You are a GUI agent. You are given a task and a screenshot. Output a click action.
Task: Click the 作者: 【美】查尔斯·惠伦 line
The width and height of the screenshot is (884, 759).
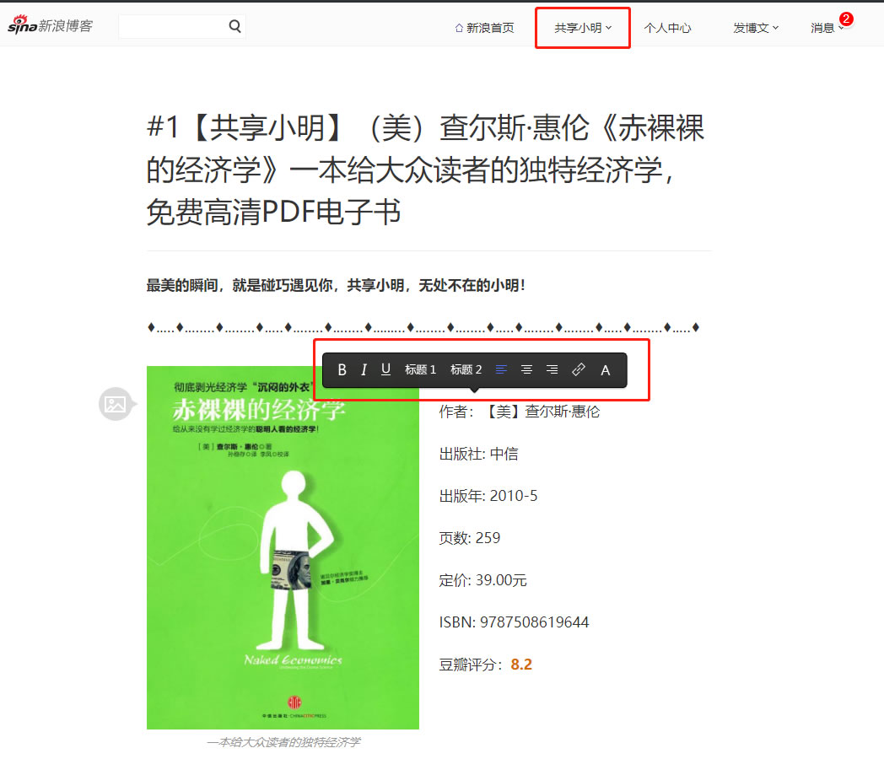click(520, 412)
